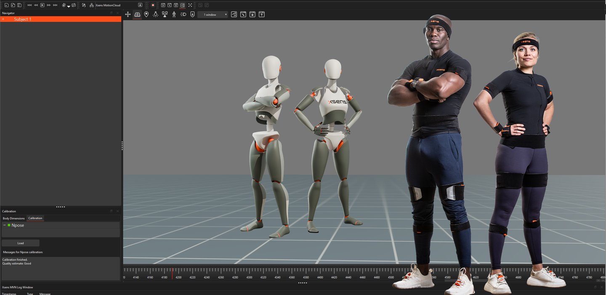Open a file with the open-file icon

click(13, 5)
